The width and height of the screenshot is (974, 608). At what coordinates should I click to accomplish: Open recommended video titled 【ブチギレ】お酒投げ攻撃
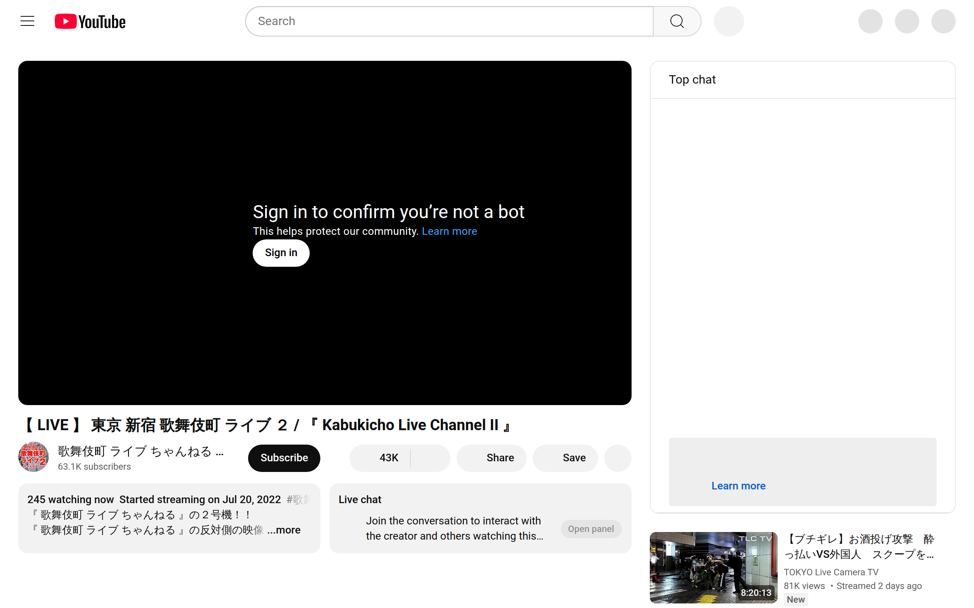tap(858, 546)
